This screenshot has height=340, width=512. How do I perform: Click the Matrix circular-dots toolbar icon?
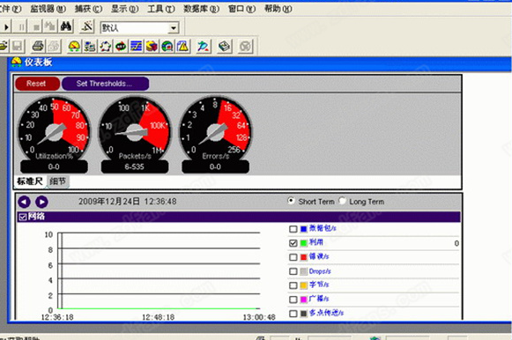(x=105, y=47)
